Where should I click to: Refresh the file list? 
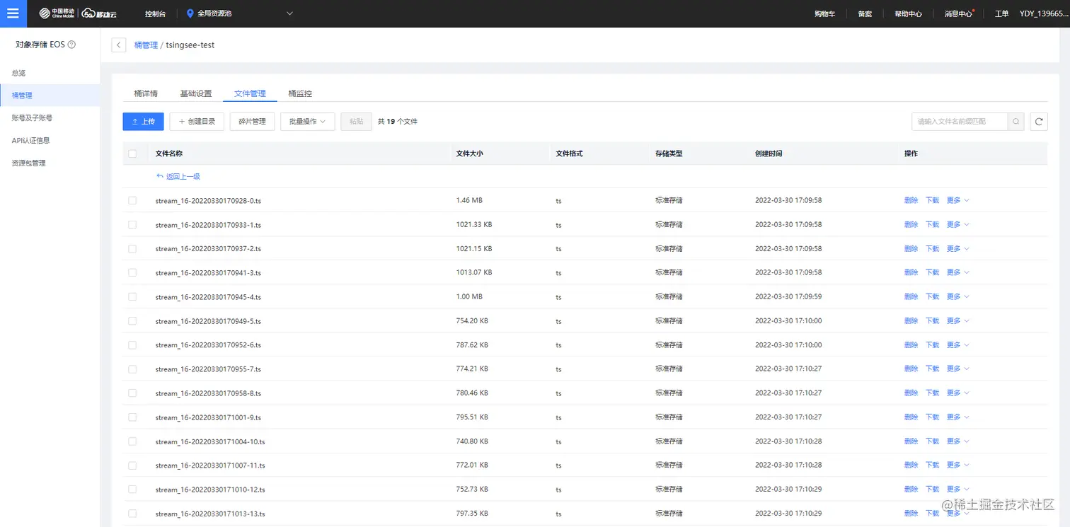pyautogui.click(x=1038, y=122)
